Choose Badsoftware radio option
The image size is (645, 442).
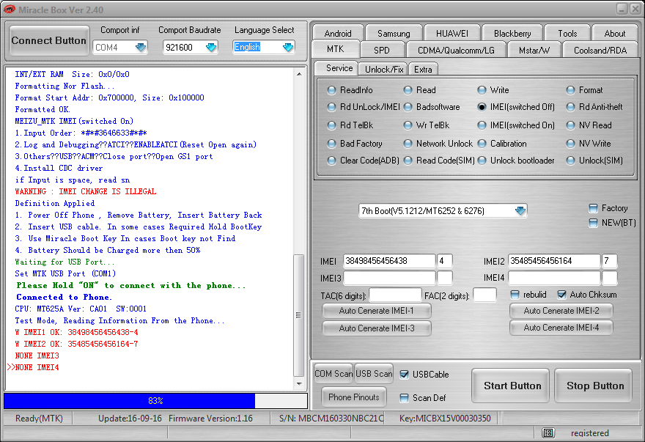point(408,107)
